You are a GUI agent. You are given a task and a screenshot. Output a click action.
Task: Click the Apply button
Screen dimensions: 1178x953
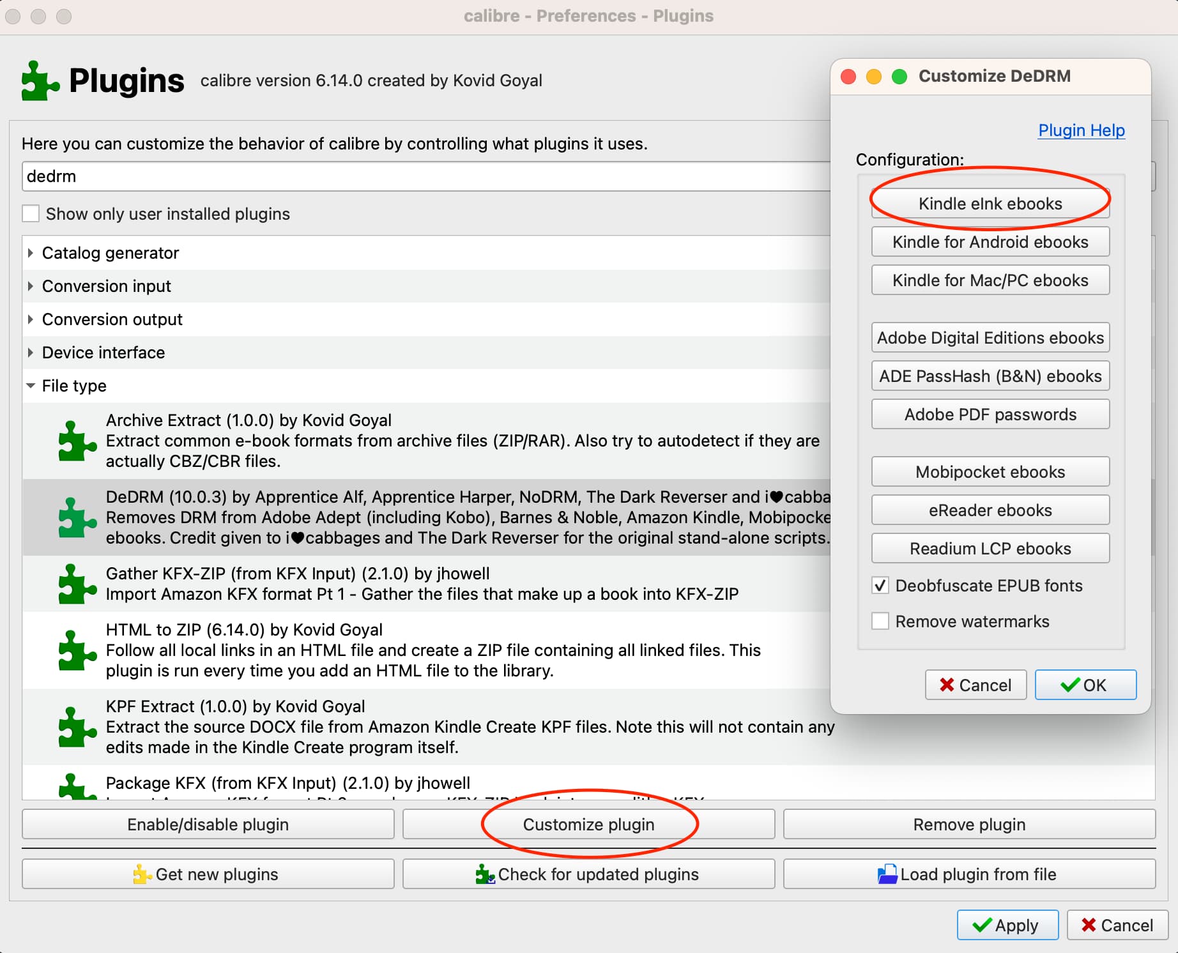click(x=1007, y=925)
